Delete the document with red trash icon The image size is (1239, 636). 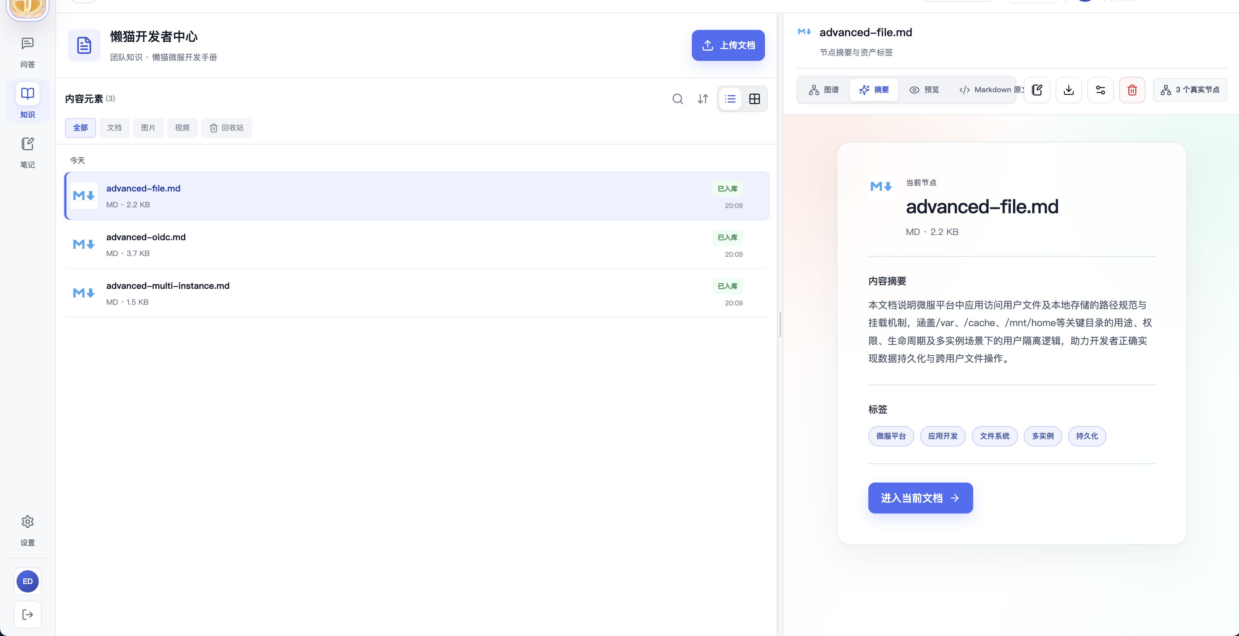point(1132,90)
